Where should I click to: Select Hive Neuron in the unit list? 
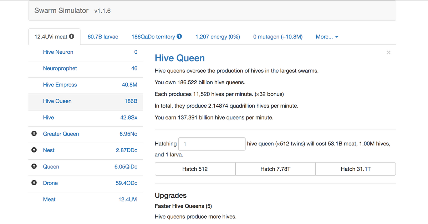pyautogui.click(x=58, y=52)
